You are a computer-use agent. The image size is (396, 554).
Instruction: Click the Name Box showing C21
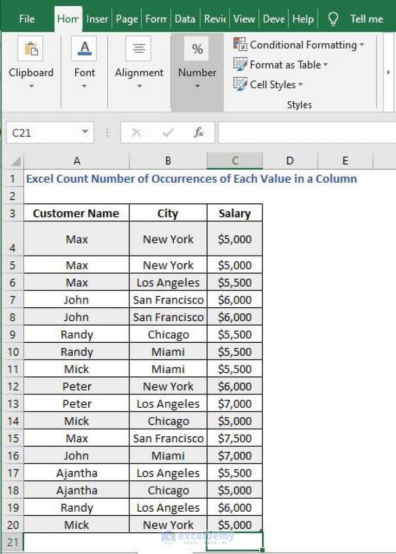tap(50, 133)
